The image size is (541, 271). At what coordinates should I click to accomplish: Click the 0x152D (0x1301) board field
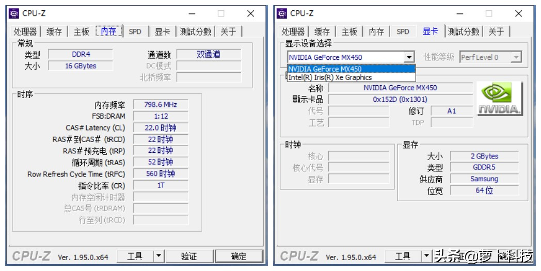400,100
